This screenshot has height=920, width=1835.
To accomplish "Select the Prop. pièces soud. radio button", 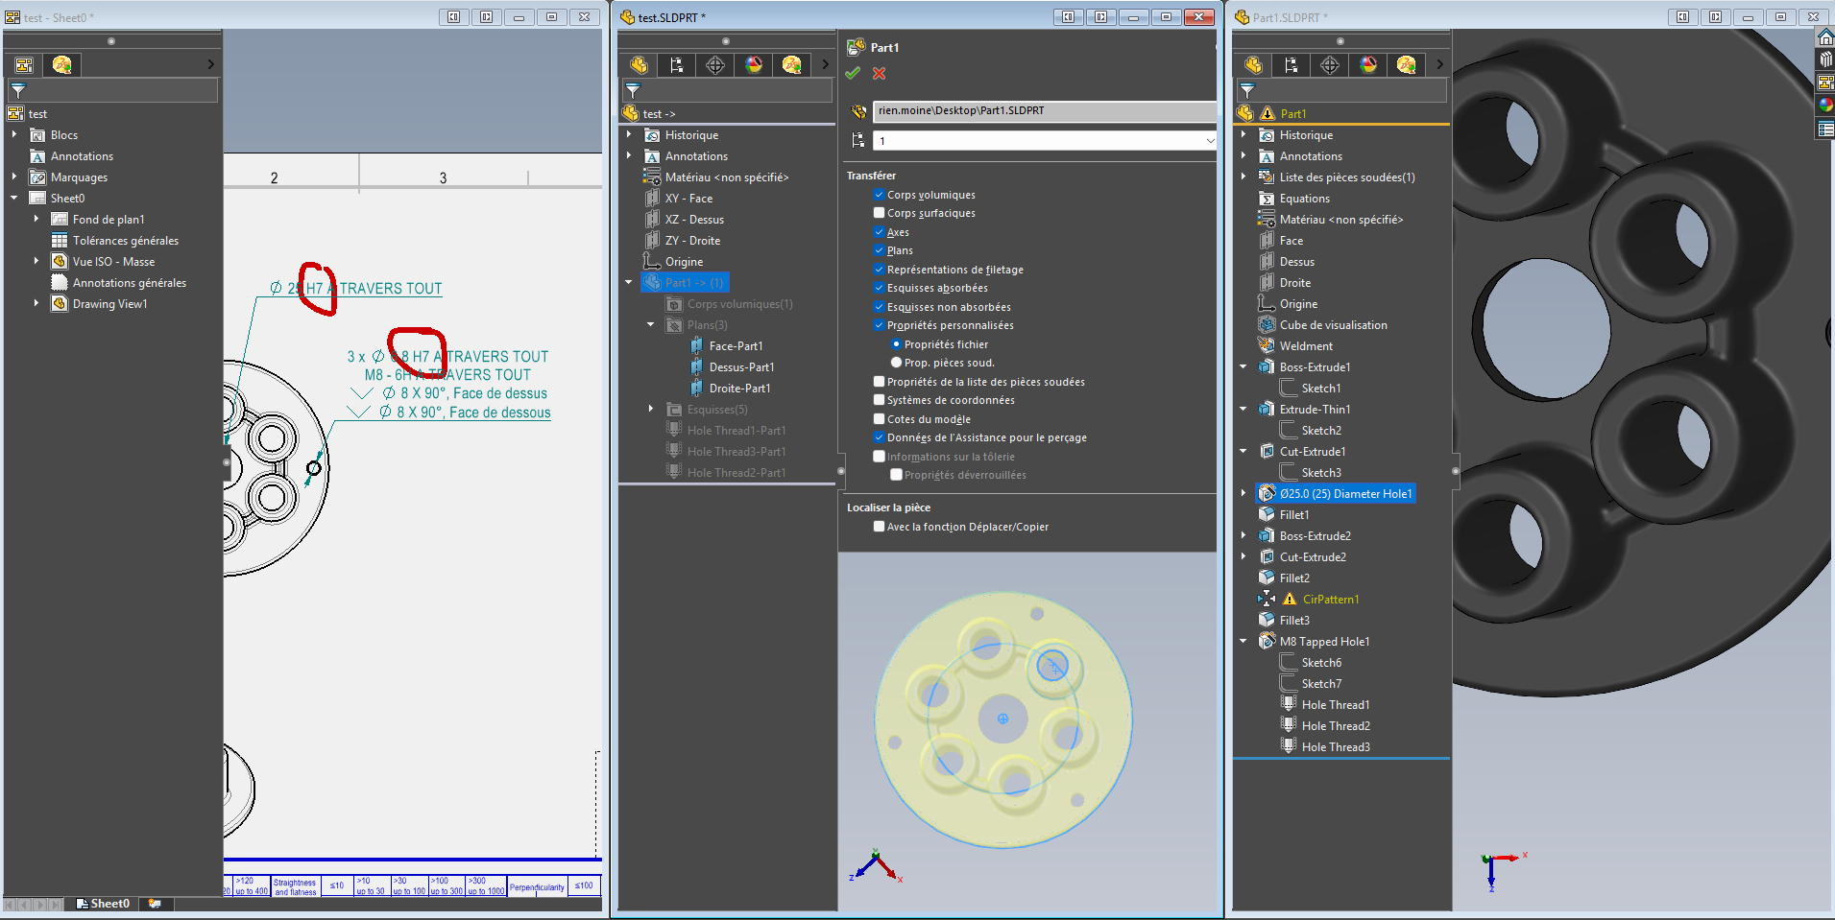I will click(896, 363).
